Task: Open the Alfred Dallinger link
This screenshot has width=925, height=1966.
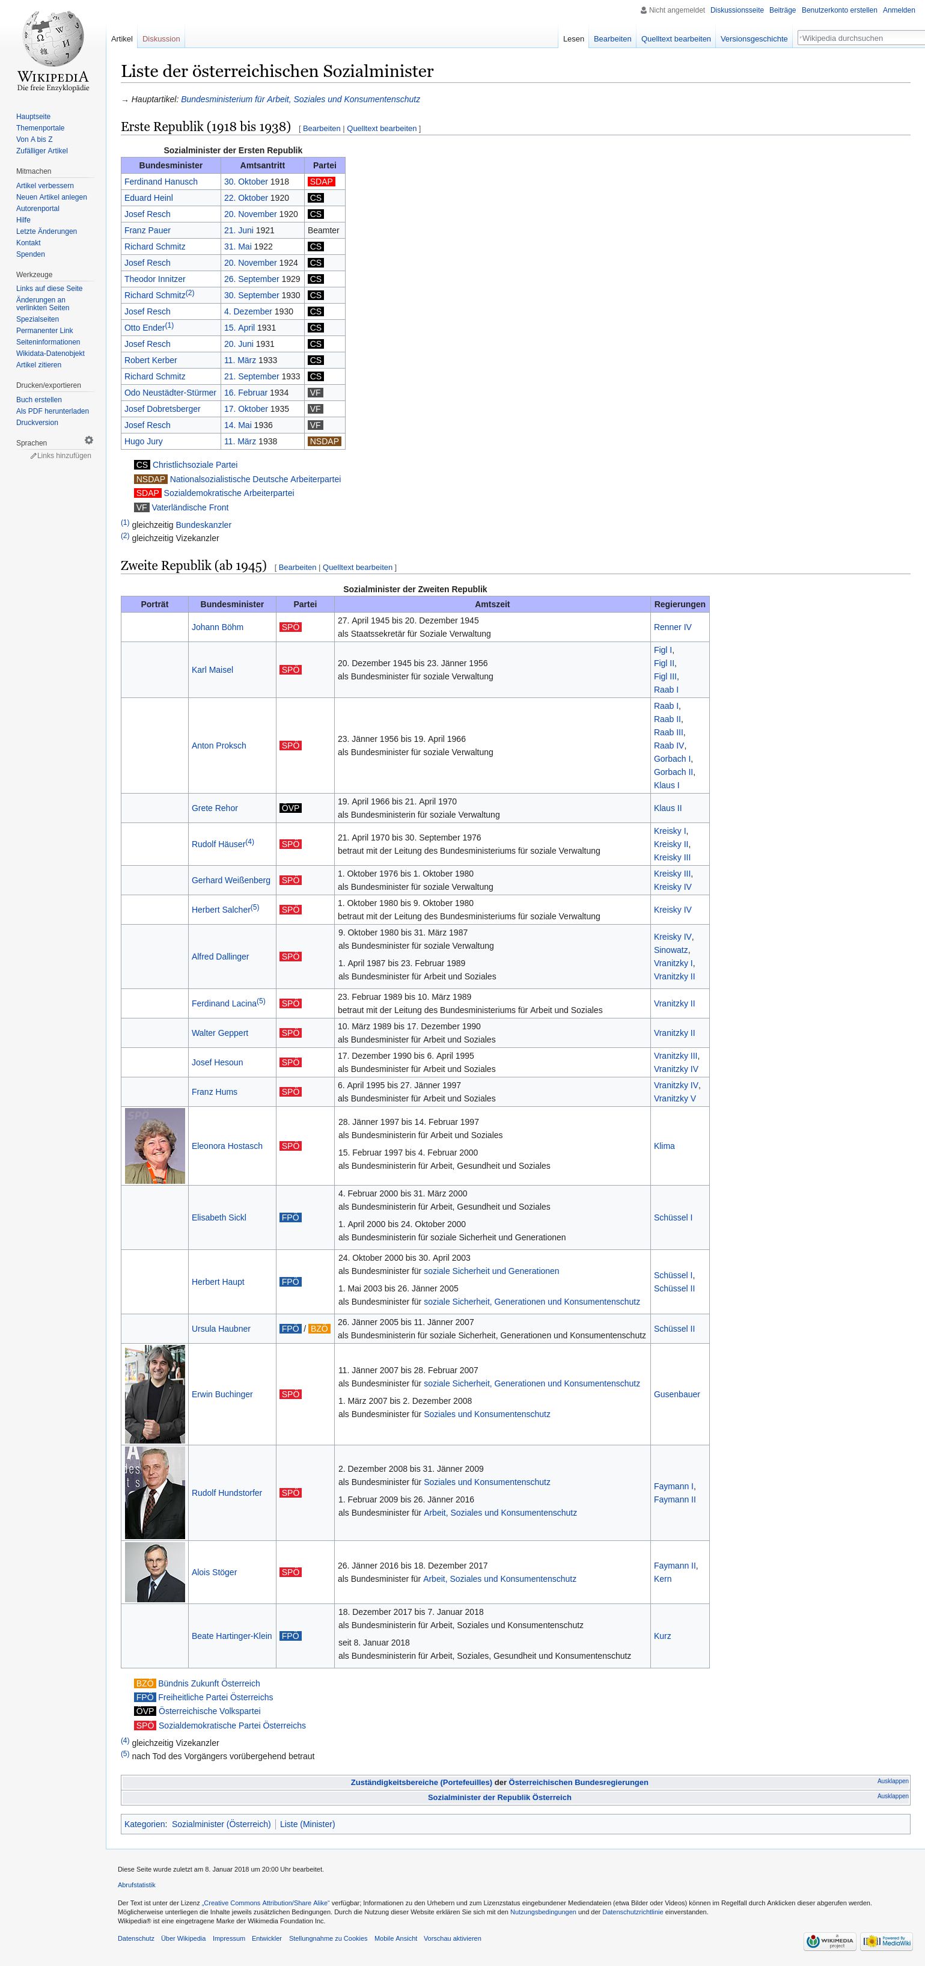Action: pyautogui.click(x=220, y=957)
